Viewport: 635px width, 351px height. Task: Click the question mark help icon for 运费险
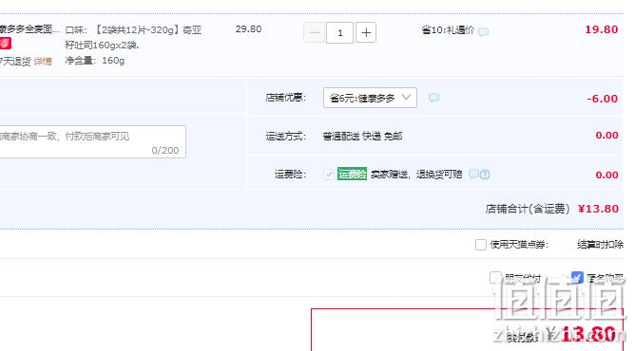485,175
